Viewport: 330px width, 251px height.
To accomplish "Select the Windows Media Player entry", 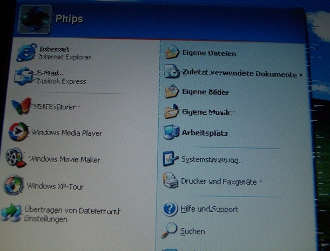I will point(67,133).
